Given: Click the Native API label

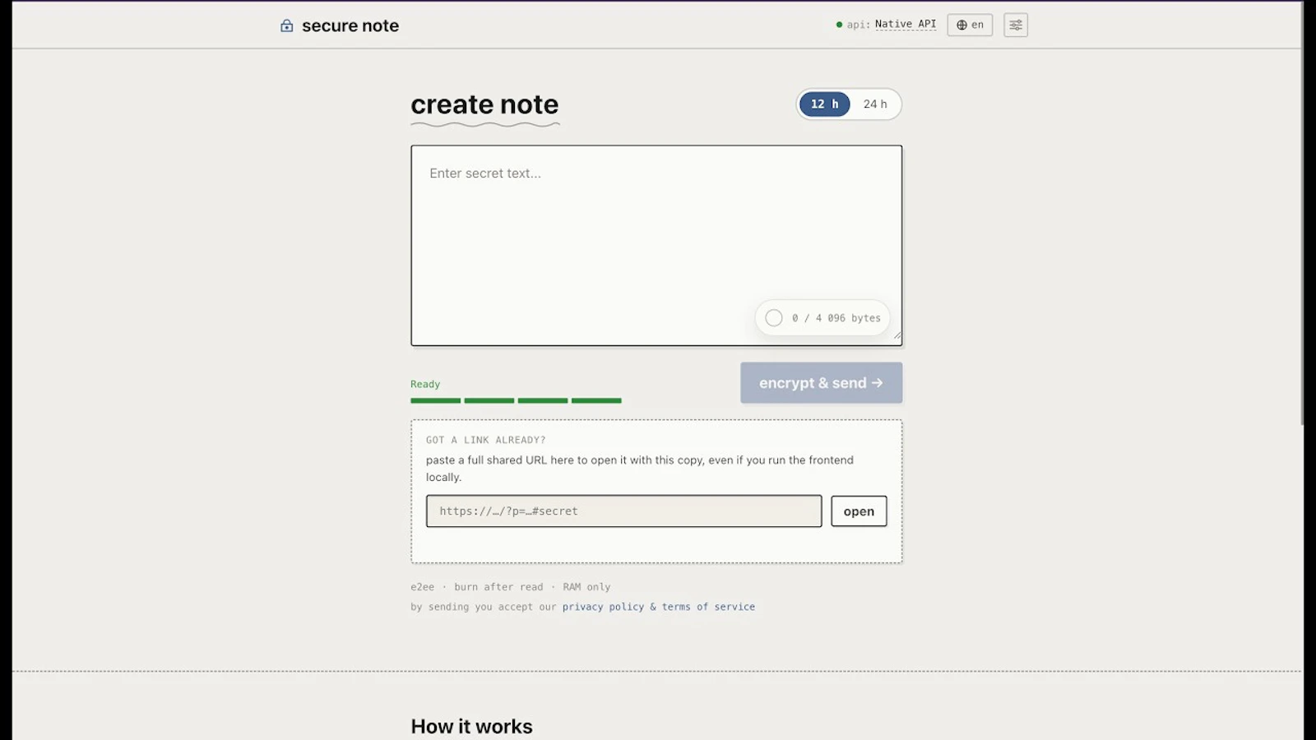Looking at the screenshot, I should (x=906, y=25).
